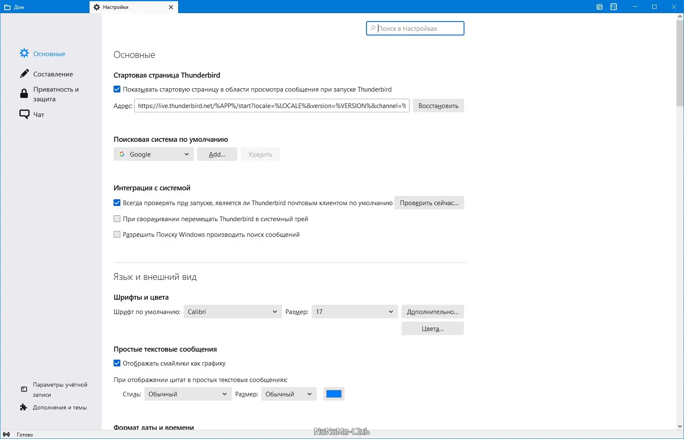This screenshot has height=439, width=684.
Task: Click the Проверить сейчас... button
Action: tap(429, 203)
